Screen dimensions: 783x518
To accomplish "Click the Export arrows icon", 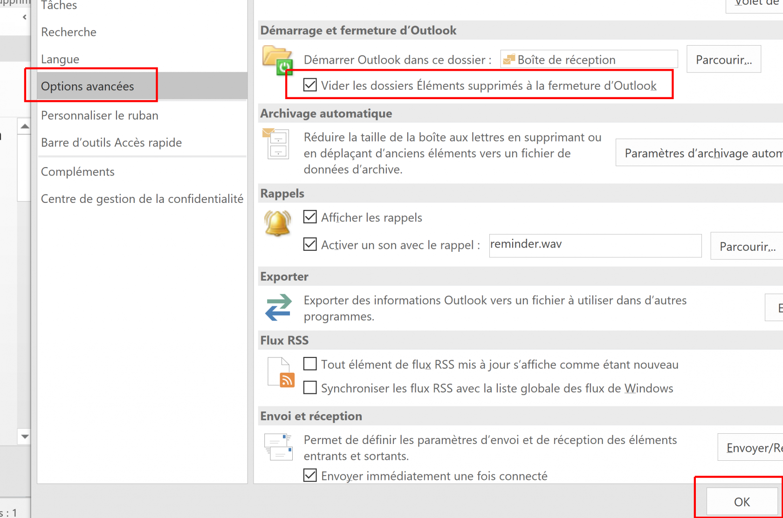I will pyautogui.click(x=278, y=308).
